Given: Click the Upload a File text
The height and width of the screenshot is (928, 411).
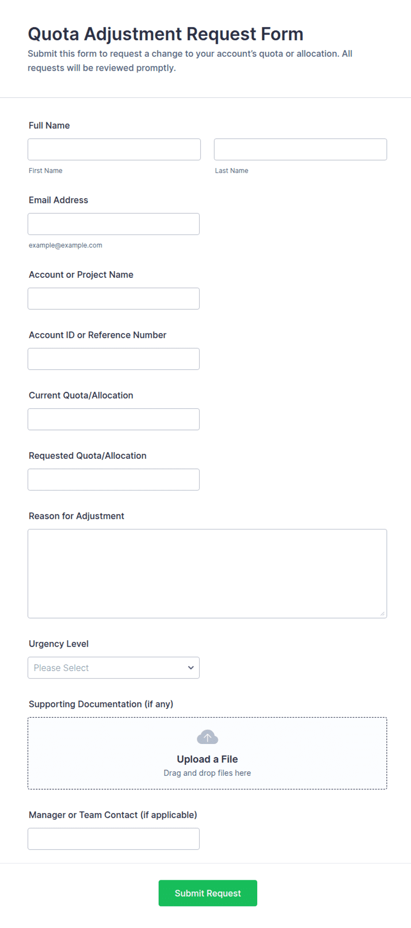Looking at the screenshot, I should (x=207, y=759).
